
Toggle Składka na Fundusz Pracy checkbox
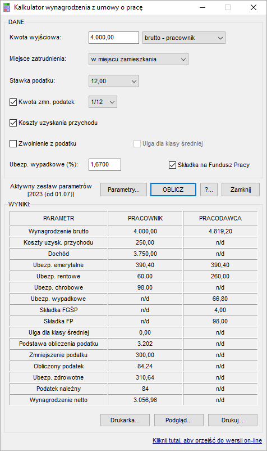point(172,165)
